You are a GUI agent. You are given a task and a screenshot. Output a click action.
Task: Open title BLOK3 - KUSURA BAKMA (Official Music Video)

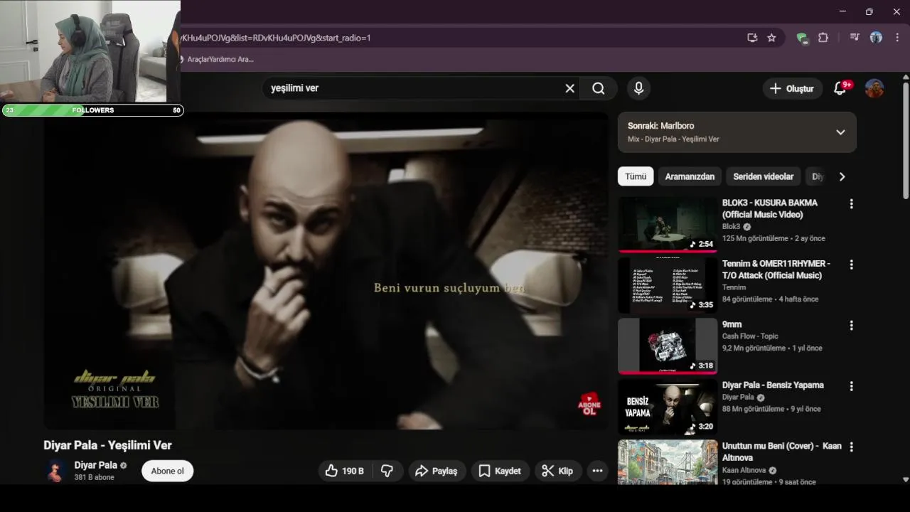tap(770, 208)
